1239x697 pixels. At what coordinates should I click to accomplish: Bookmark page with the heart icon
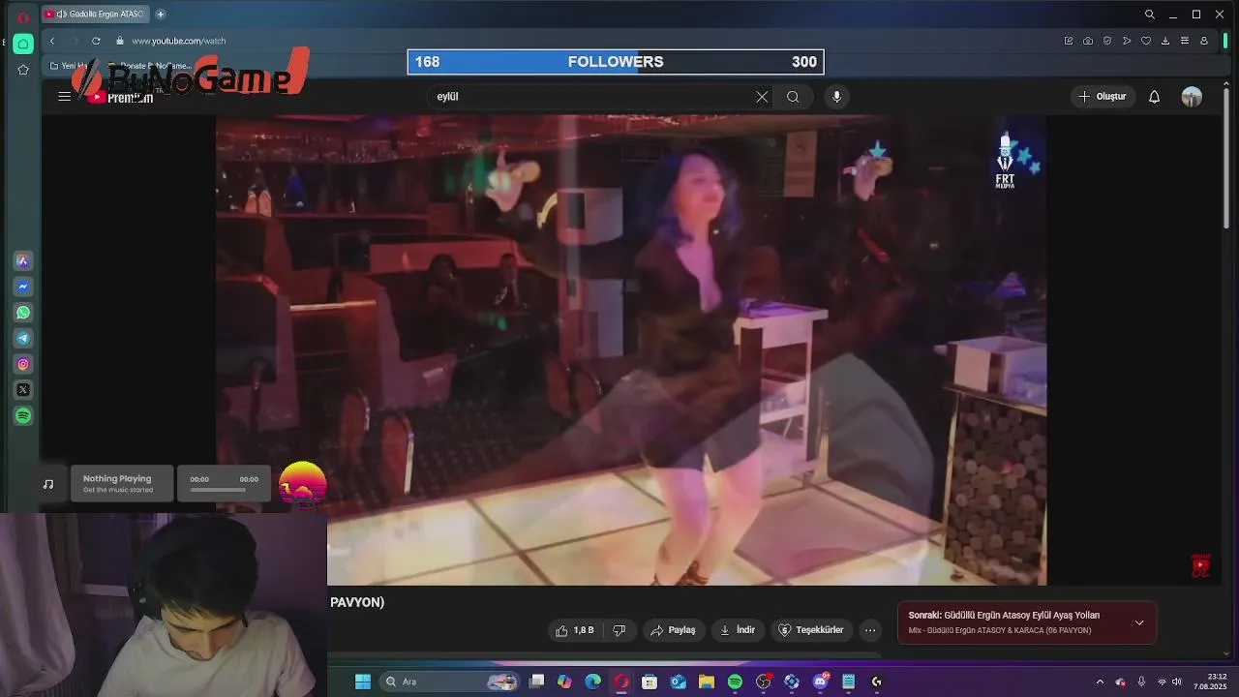coord(1146,41)
